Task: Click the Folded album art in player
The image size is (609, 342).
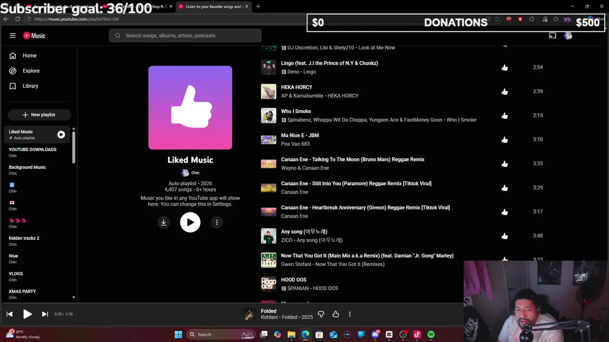Action: [249, 314]
